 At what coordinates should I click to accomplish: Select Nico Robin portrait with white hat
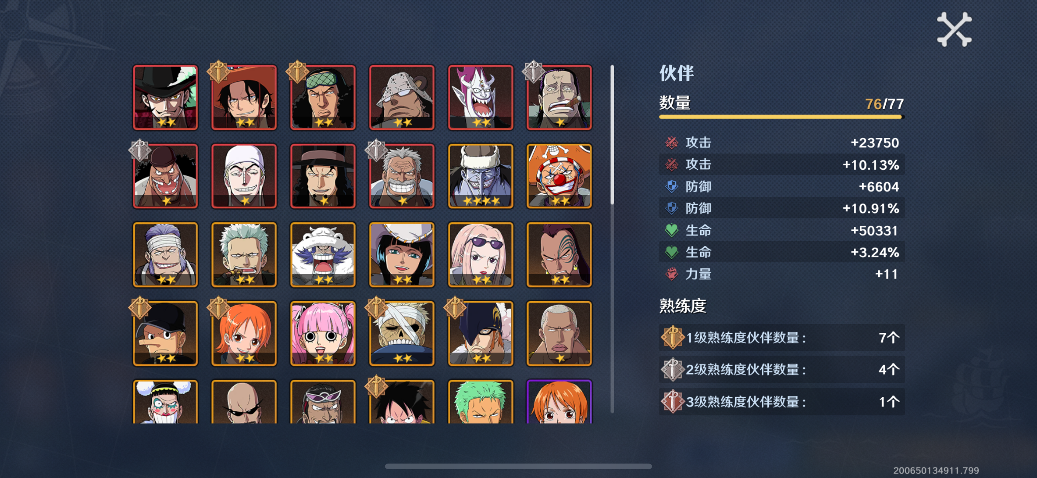[x=402, y=255]
